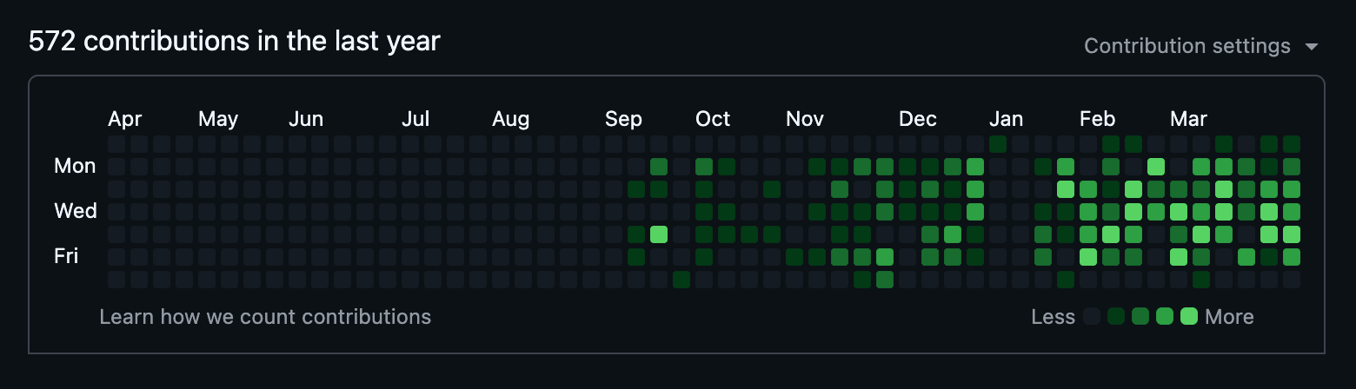Click the brightest green legend square before More
The width and height of the screenshot is (1356, 389).
[1189, 317]
